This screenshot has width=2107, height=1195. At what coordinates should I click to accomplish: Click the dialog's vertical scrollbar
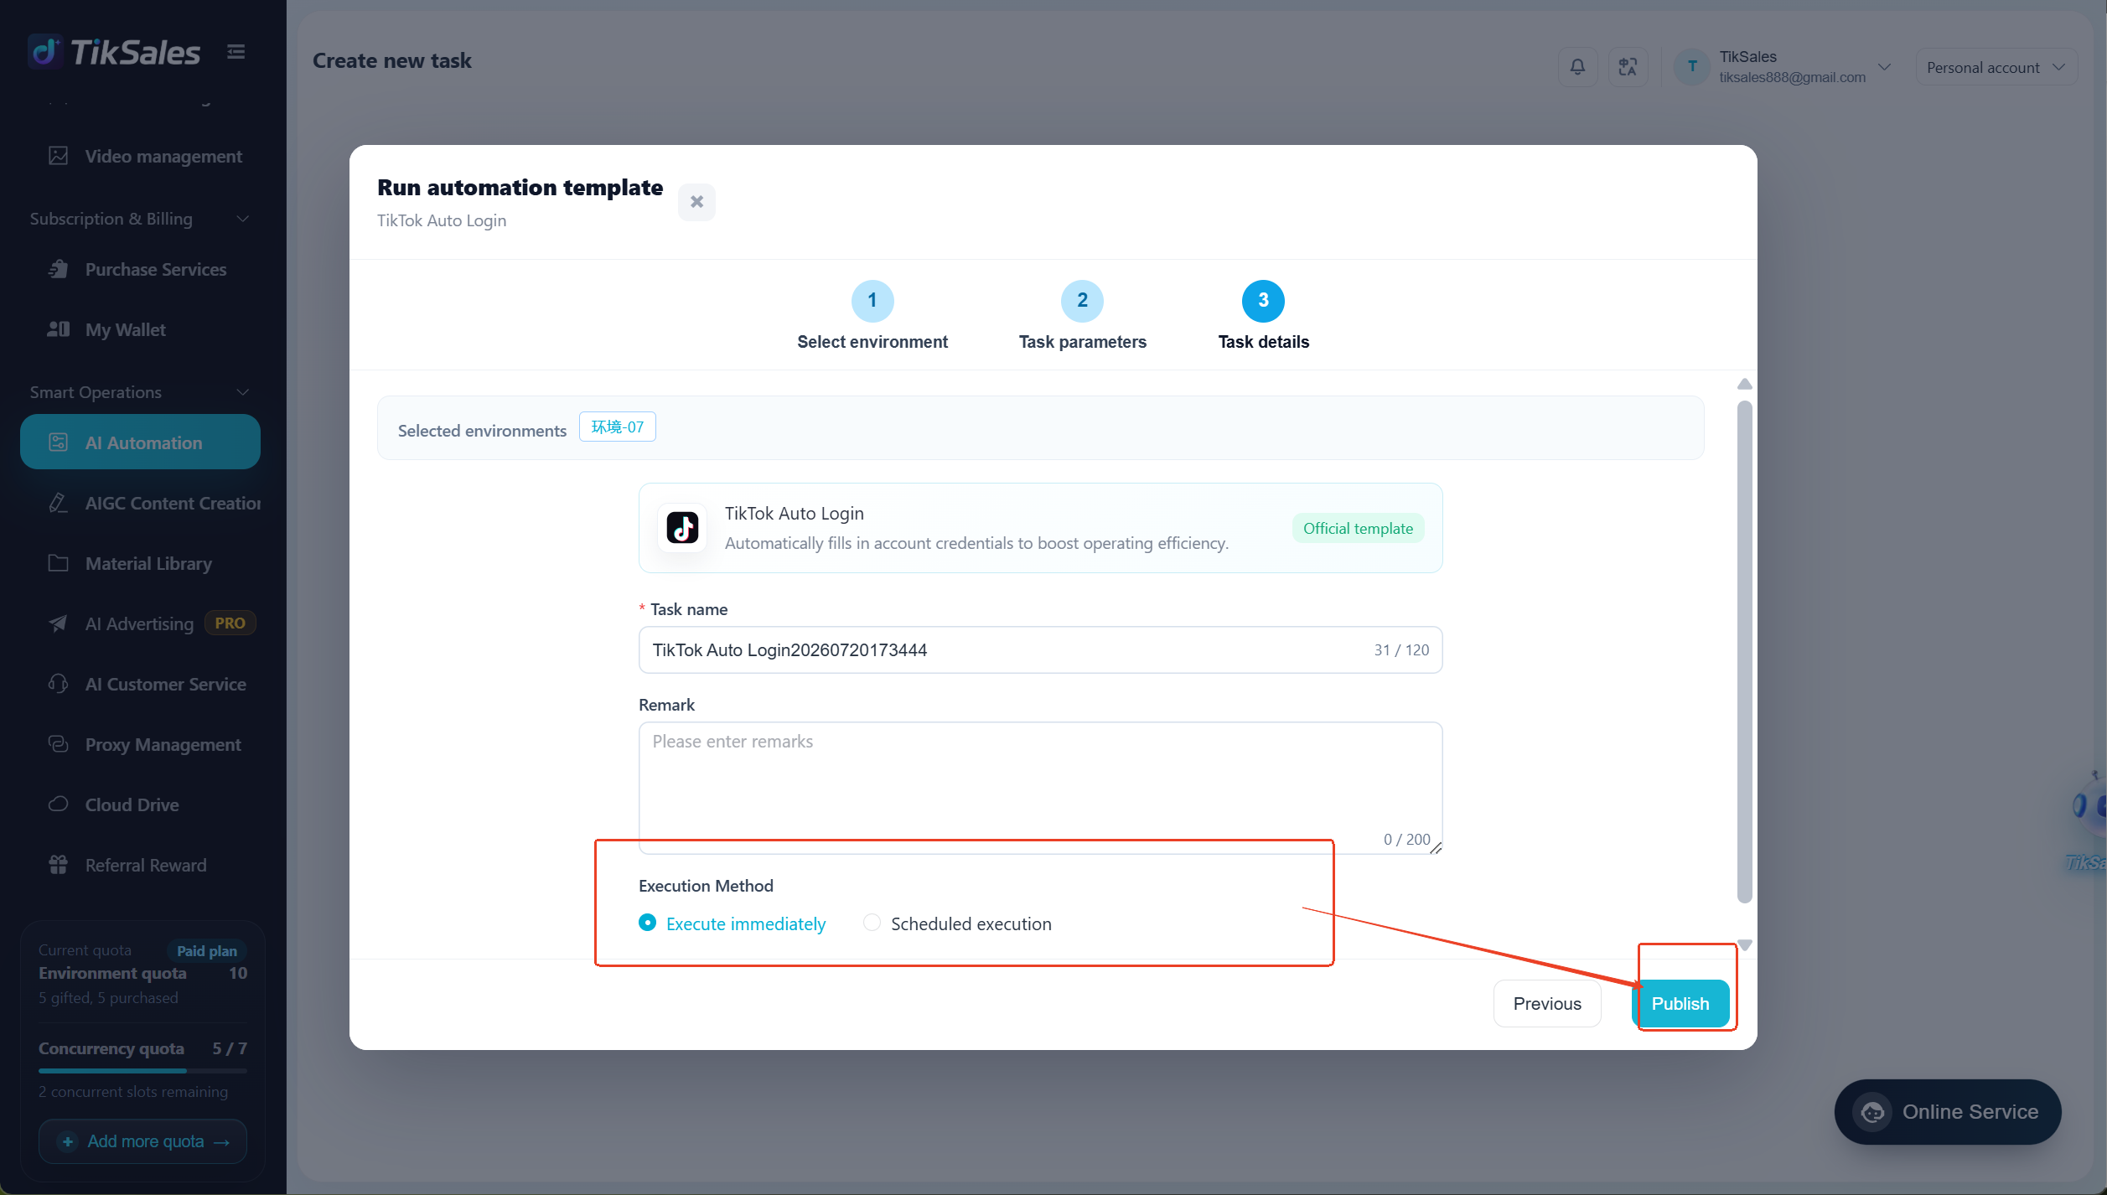pos(1745,652)
